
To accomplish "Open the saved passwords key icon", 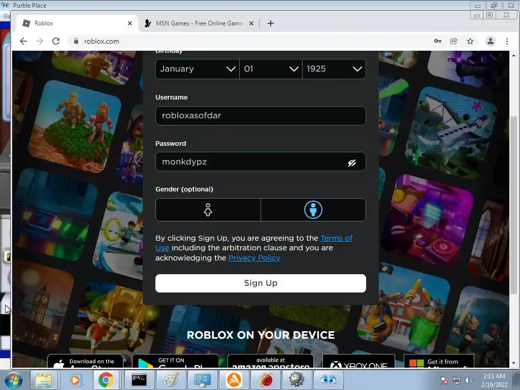I will [438, 41].
